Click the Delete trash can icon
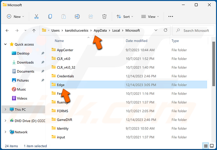This screenshot has height=150, width=217. [104, 16]
